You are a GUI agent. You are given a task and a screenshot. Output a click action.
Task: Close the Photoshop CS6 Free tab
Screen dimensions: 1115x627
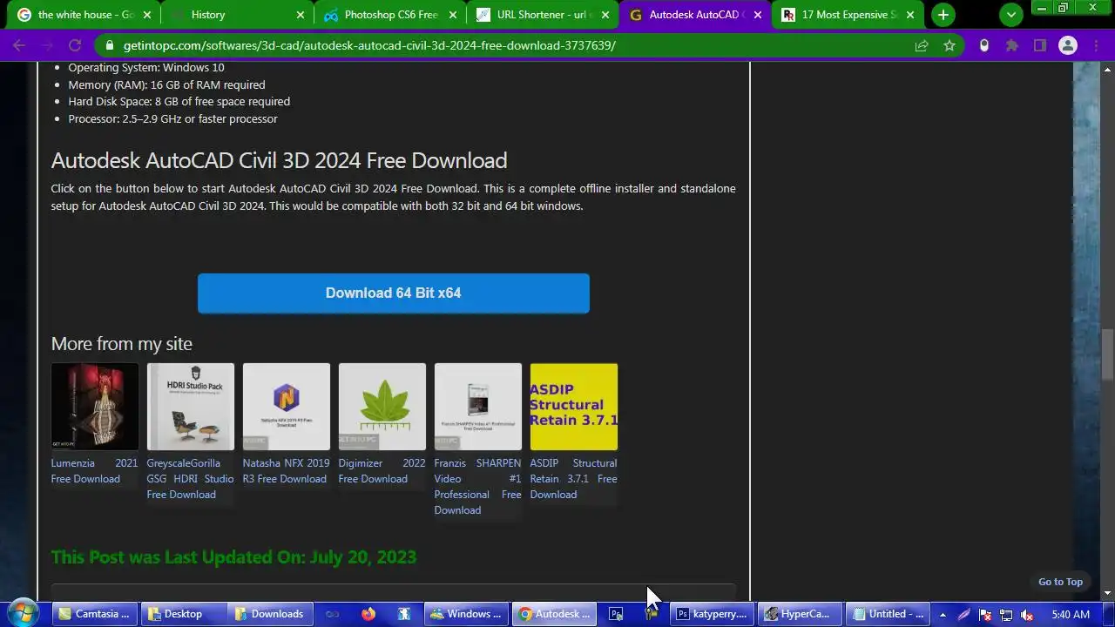pos(453,15)
